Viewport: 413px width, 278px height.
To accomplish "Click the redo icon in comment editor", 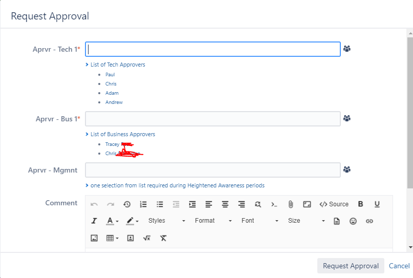I will [111, 204].
